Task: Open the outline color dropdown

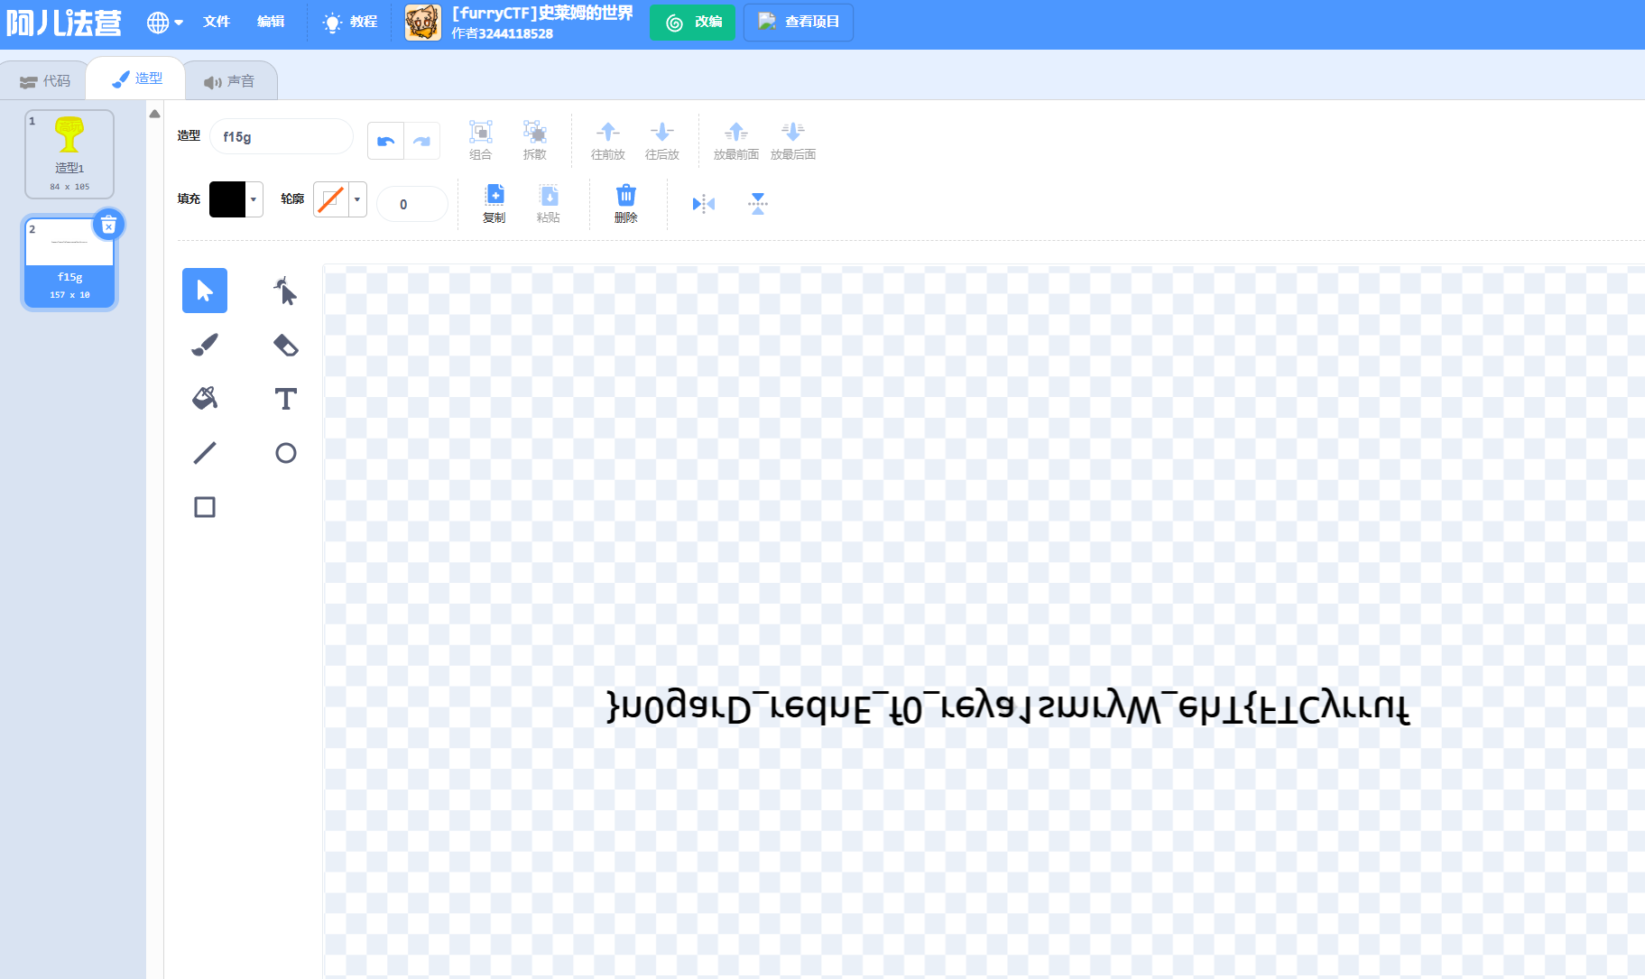Action: pos(357,199)
